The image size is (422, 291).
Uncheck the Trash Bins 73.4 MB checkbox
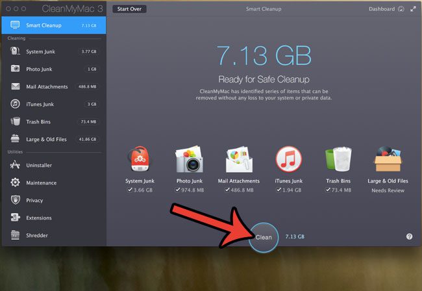coord(328,190)
